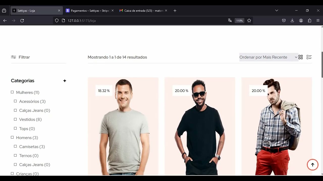Image resolution: width=323 pixels, height=181 pixels.
Task: Click the 20.00 % badge on black t-shirt
Action: click(x=181, y=91)
